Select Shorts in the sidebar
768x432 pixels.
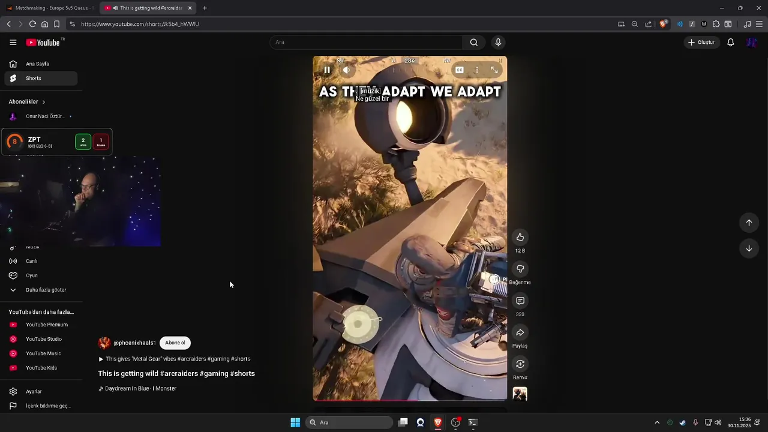[x=41, y=78]
